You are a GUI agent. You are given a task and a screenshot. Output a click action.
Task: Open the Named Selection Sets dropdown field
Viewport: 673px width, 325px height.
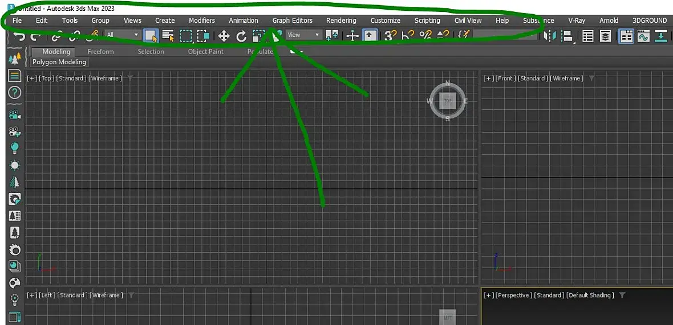505,35
